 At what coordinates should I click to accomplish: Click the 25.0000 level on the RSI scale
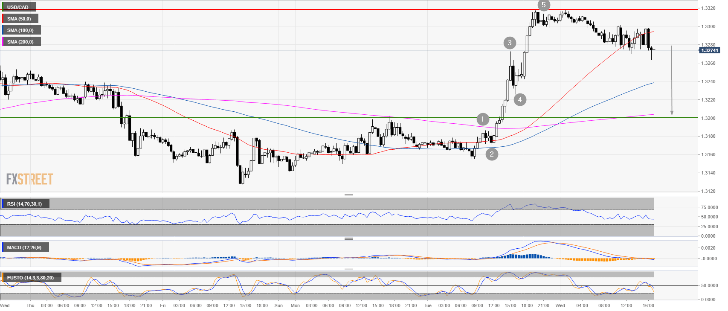click(709, 227)
